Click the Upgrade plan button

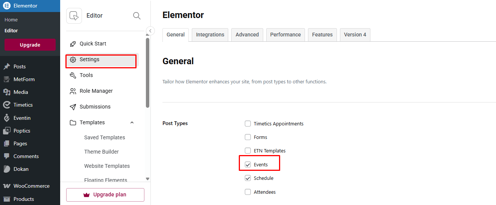click(x=105, y=195)
